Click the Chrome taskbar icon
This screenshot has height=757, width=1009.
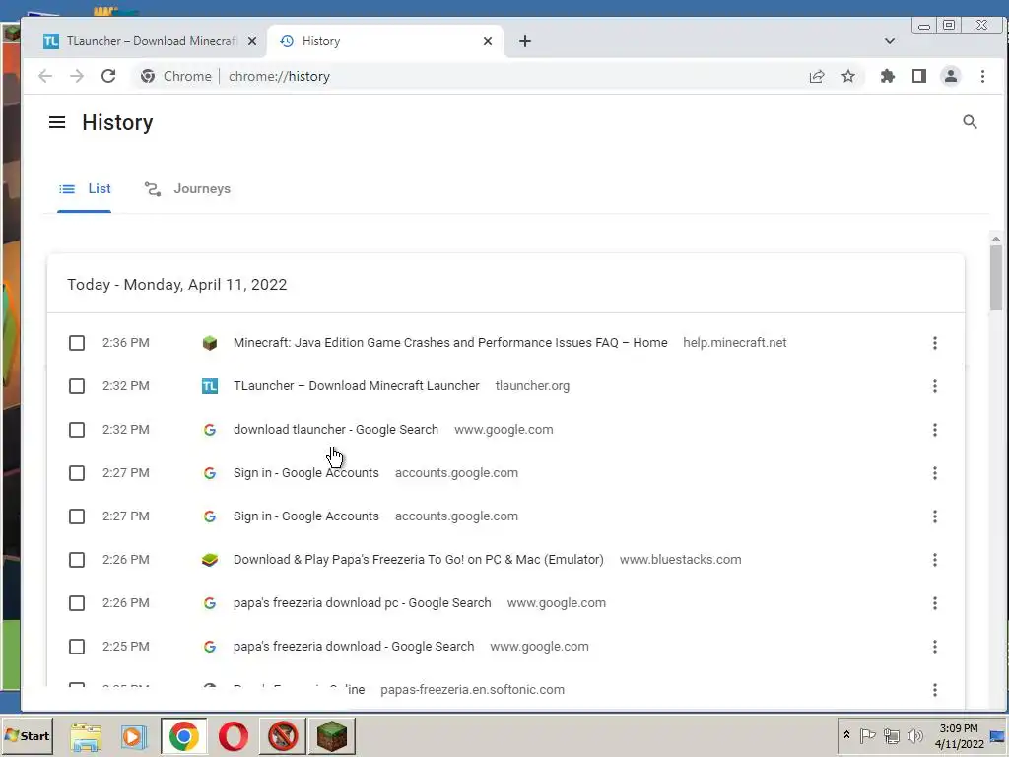coord(184,736)
